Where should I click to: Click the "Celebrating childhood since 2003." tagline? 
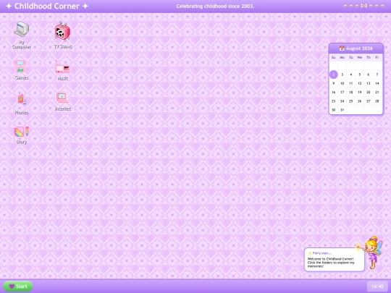pos(215,7)
